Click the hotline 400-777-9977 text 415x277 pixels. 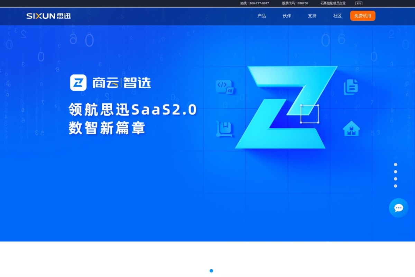point(255,3)
